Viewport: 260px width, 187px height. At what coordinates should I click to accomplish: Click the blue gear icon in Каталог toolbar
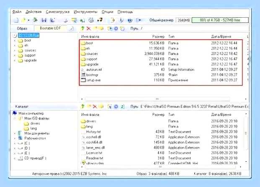click(116, 106)
